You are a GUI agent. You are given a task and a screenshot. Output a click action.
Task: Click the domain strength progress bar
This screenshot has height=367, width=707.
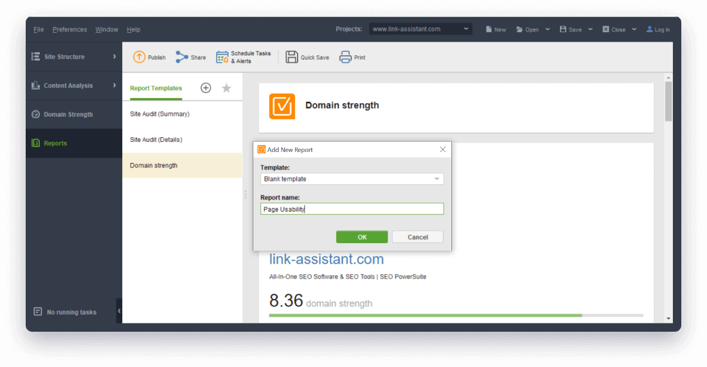click(x=456, y=315)
